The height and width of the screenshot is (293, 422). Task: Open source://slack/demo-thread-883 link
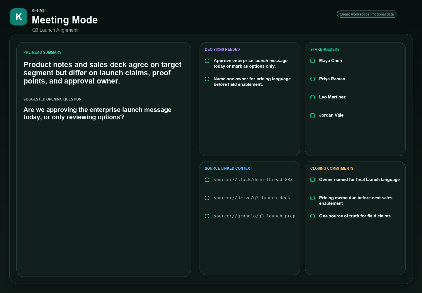[x=253, y=180]
